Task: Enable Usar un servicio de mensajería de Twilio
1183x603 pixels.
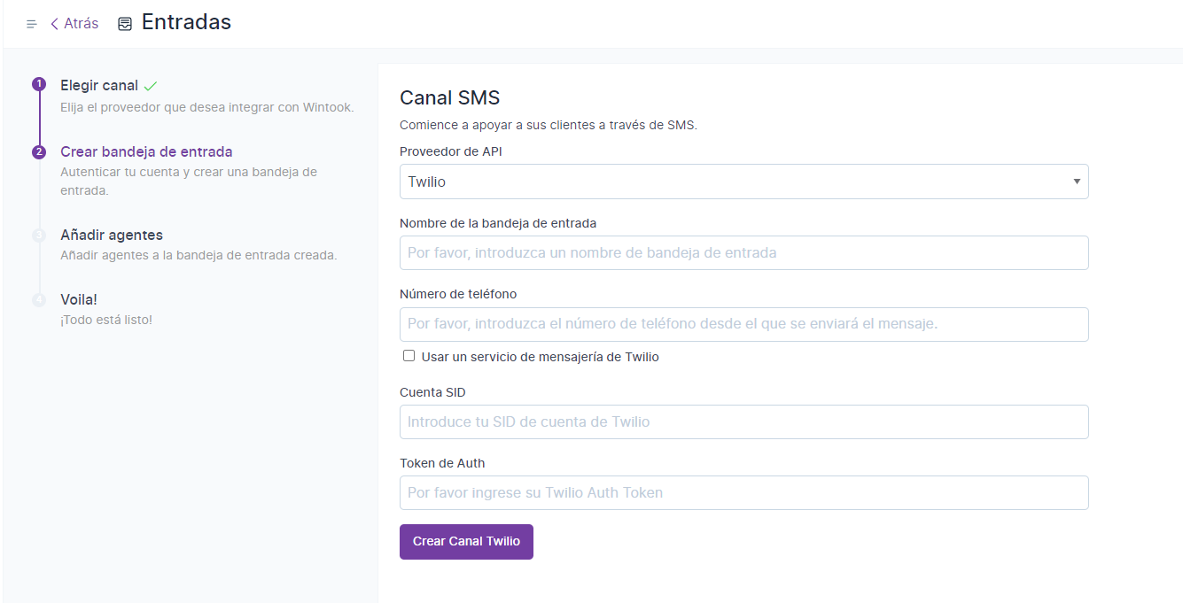Action: (x=409, y=356)
